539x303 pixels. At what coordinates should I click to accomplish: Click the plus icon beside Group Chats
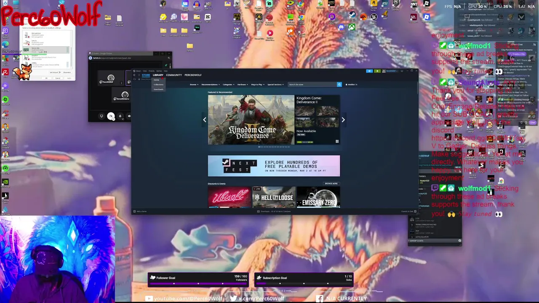click(459, 241)
